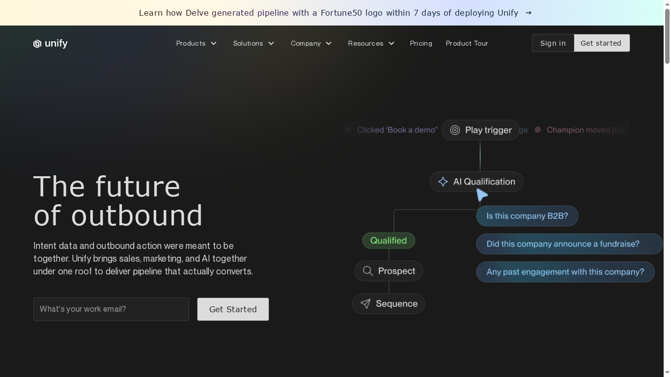671x377 pixels.
Task: Click the Prospect node
Action: coord(389,271)
